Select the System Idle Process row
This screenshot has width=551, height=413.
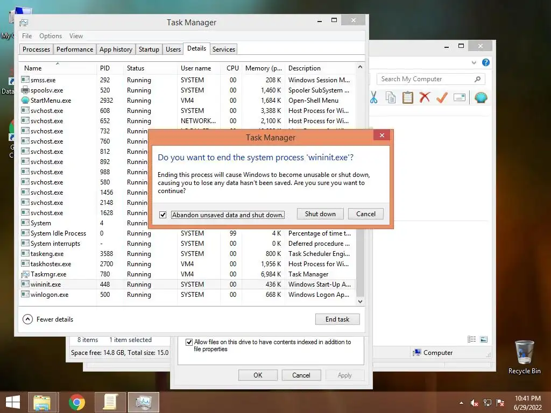(188, 233)
